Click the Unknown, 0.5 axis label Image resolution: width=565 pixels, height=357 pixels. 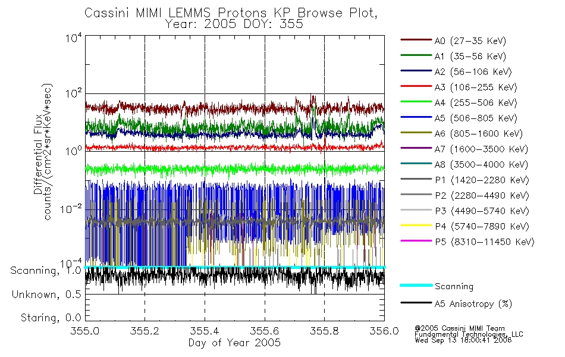pos(46,295)
